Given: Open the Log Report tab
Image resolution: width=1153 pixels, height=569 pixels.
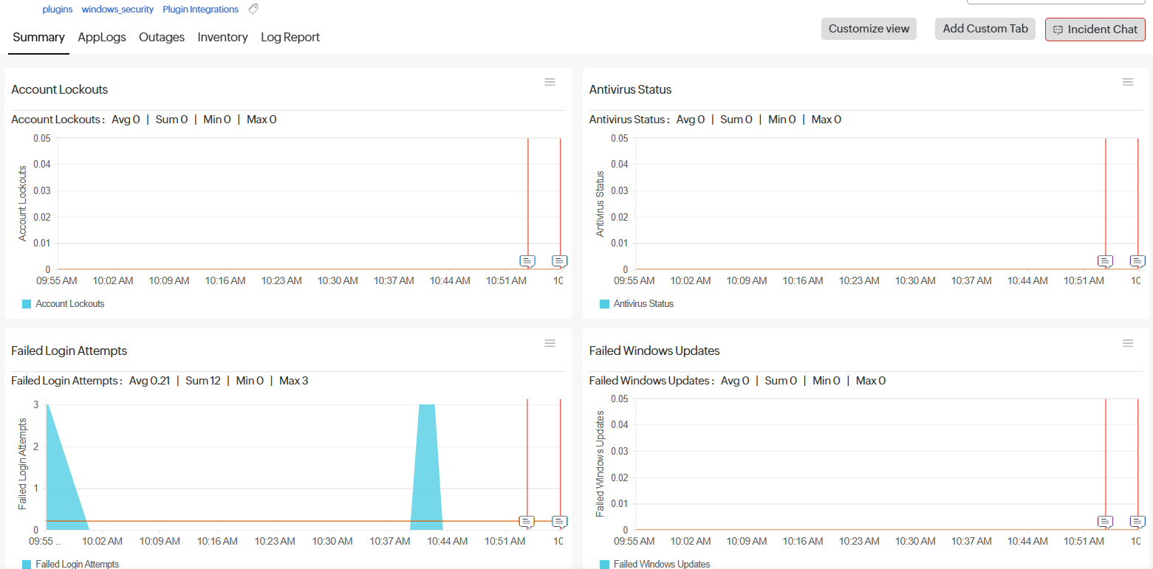Looking at the screenshot, I should 290,37.
